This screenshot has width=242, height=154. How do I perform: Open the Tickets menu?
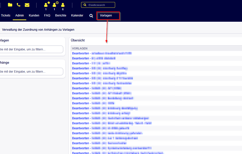6,15
